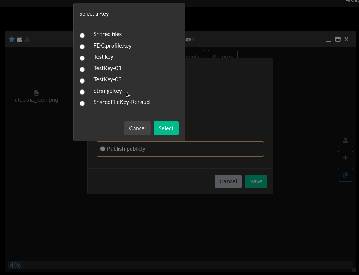
Task: Pick SharedFileKey-Renaud radio option
Action: click(82, 104)
